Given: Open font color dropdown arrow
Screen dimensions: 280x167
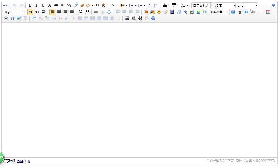Looking at the screenshot, I should coord(117,6).
